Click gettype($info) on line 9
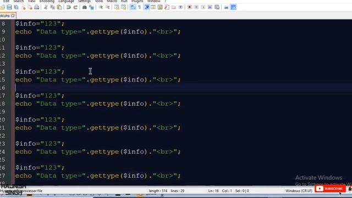Image resolution: width=352 pixels, height=198 pixels. coord(118,32)
